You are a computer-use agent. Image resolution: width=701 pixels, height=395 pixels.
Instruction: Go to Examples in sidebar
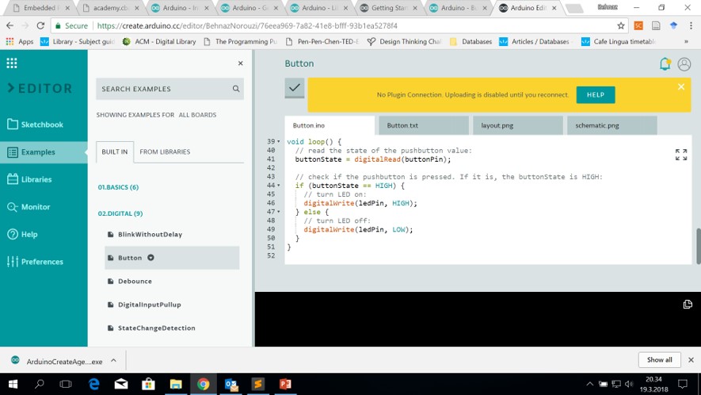pyautogui.click(x=44, y=151)
